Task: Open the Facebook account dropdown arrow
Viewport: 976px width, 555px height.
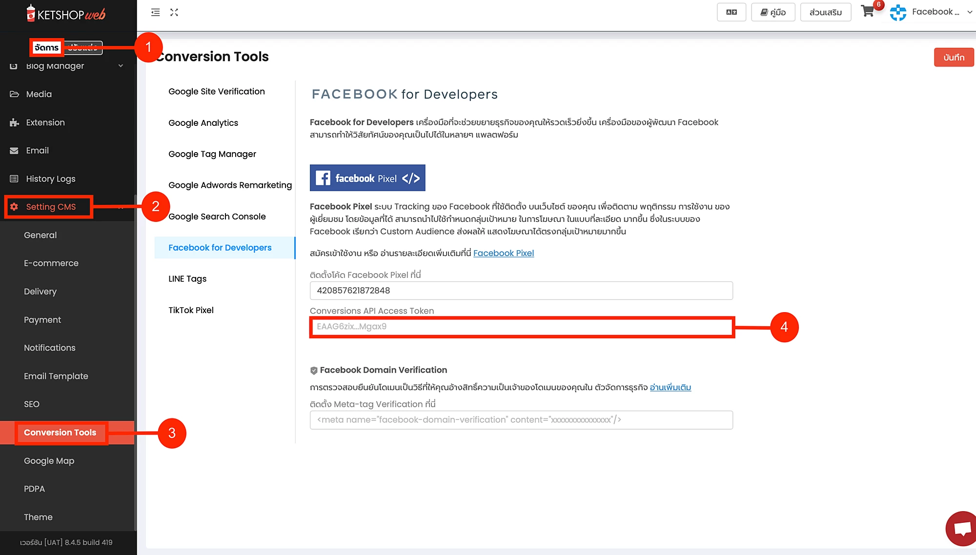Action: pos(970,12)
